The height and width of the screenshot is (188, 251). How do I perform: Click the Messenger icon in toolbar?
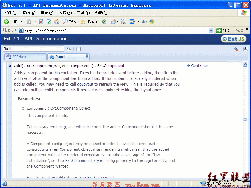pos(152,22)
